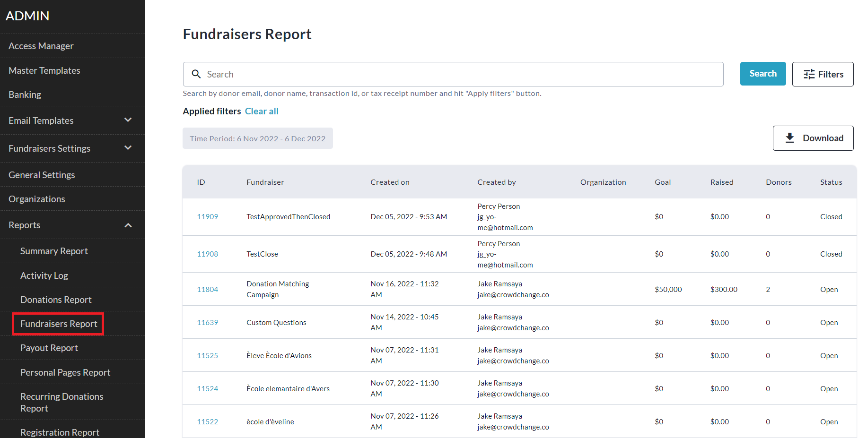Click the Time Period filter chip
This screenshot has height=438, width=867.
point(257,138)
